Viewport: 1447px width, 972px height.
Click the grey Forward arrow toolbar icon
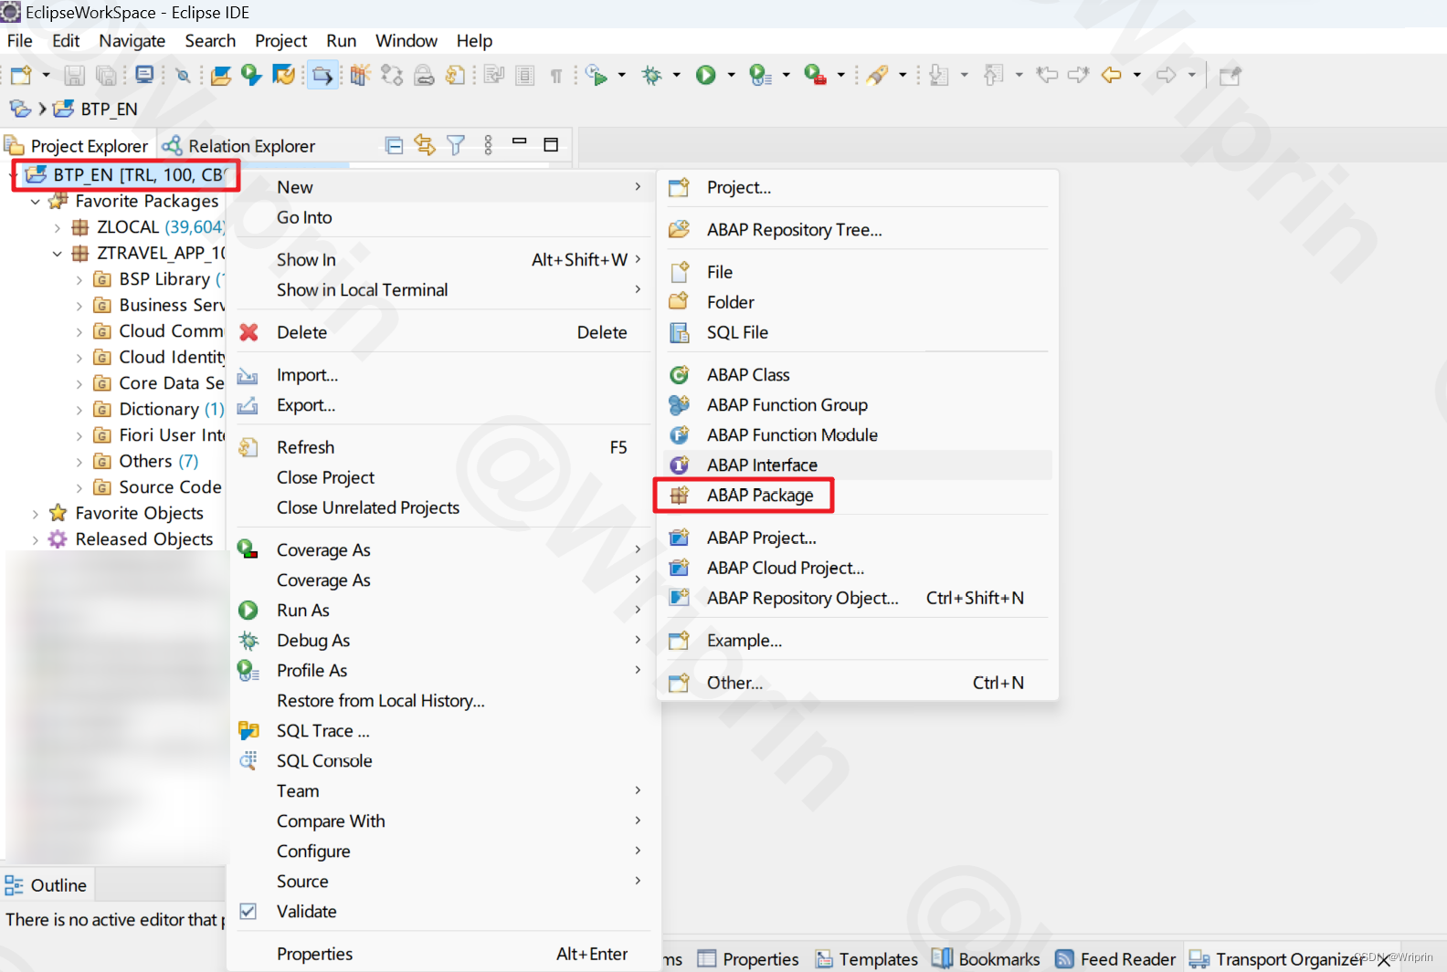[x=1166, y=76]
